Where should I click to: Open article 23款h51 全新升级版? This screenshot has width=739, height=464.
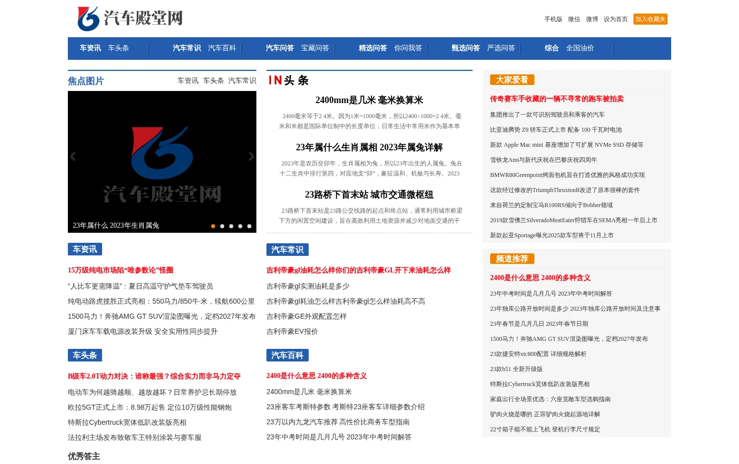click(x=516, y=369)
